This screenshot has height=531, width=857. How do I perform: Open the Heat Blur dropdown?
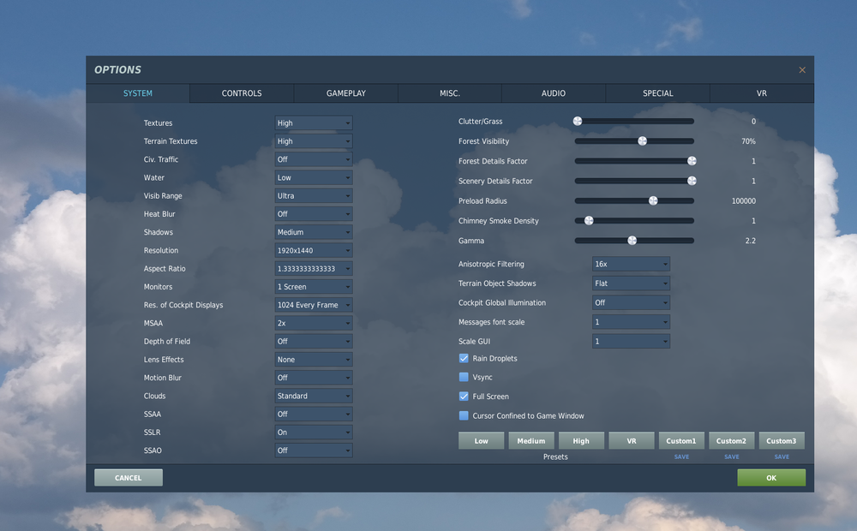pos(313,214)
